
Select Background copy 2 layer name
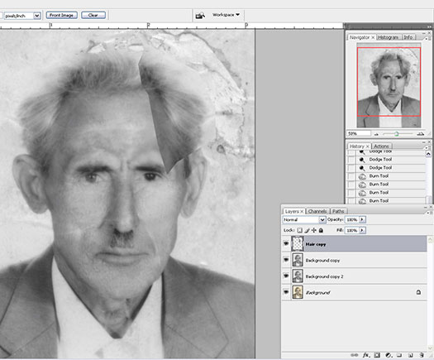pyautogui.click(x=324, y=276)
